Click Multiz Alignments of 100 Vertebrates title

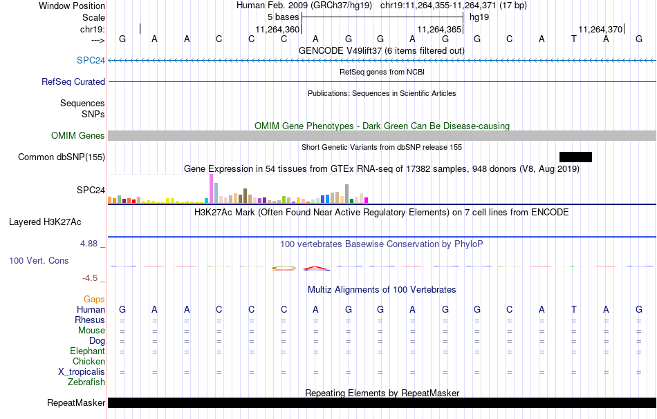(x=382, y=289)
